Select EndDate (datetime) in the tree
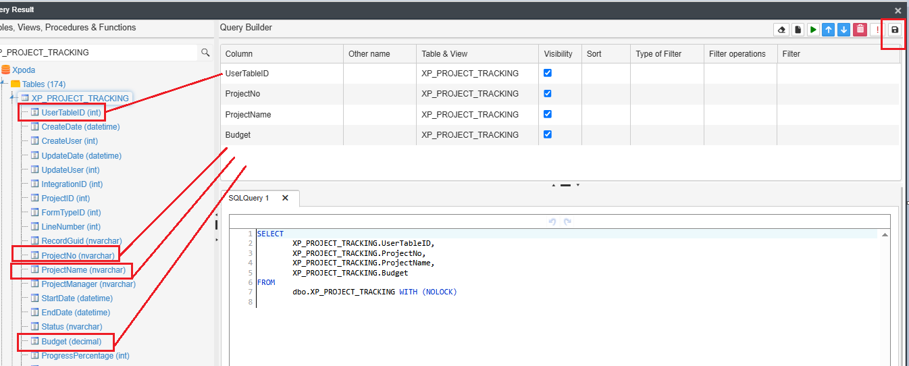This screenshot has width=909, height=366. tap(76, 312)
